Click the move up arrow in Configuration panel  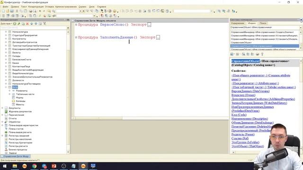point(32,24)
